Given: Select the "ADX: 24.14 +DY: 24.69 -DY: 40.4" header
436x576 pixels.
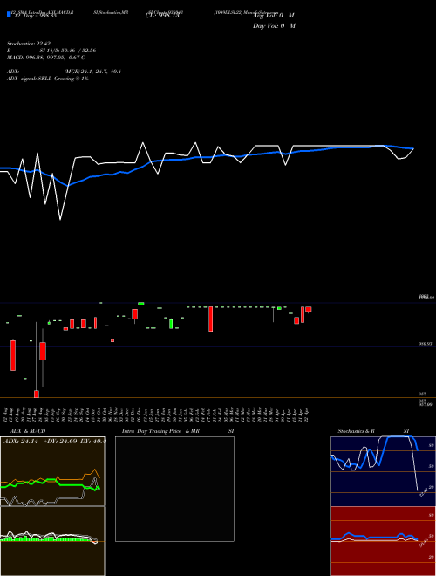Looking at the screenshot, I should coord(54,442).
